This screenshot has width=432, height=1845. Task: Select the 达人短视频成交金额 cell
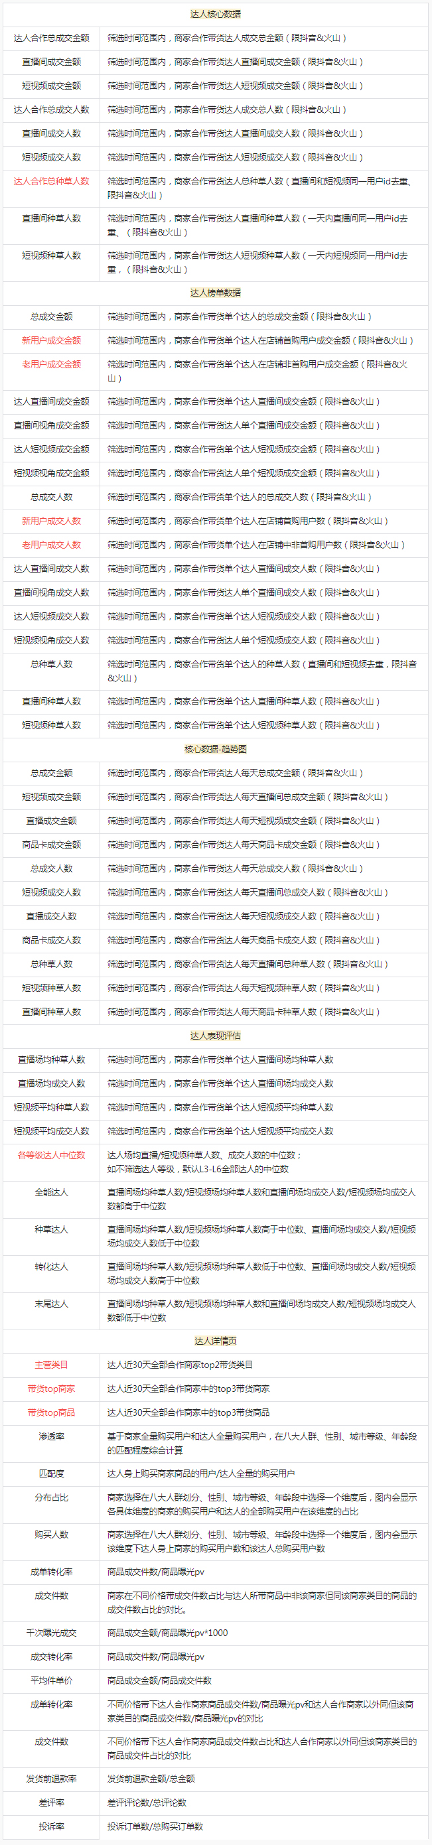[52, 450]
